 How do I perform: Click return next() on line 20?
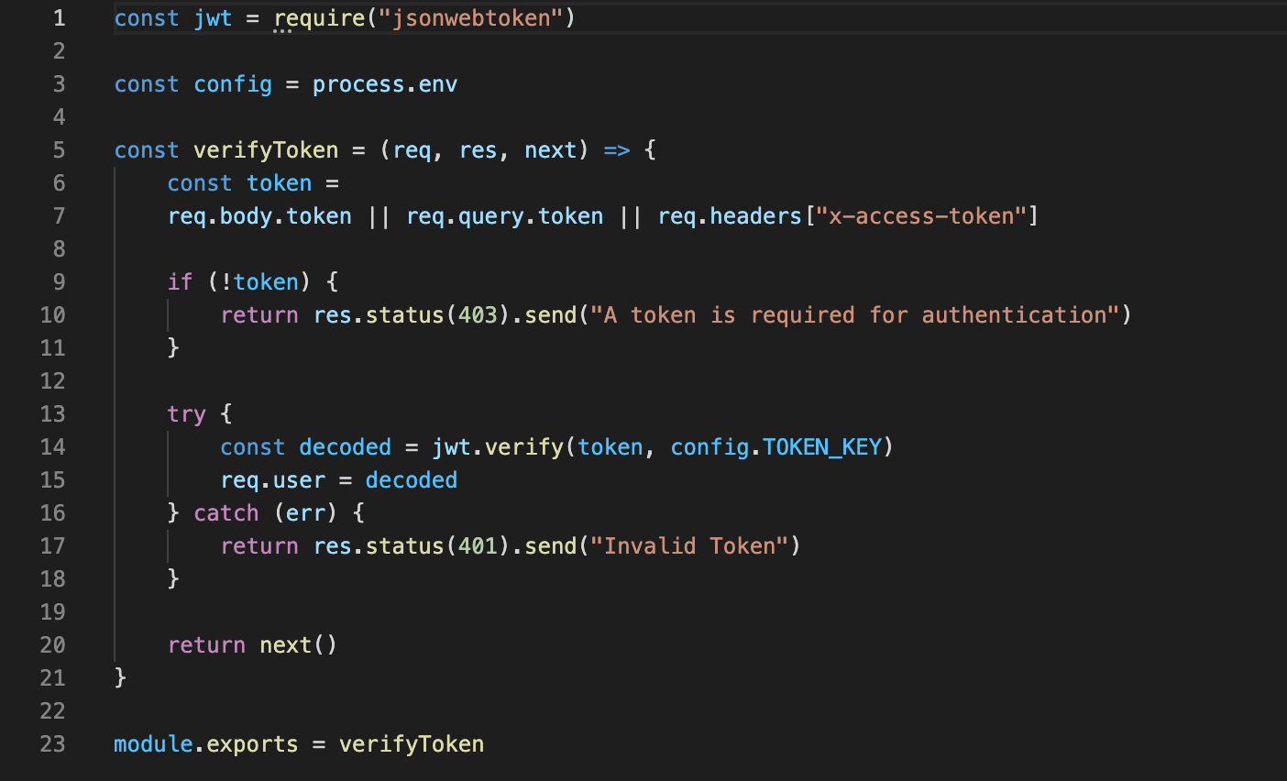(253, 645)
